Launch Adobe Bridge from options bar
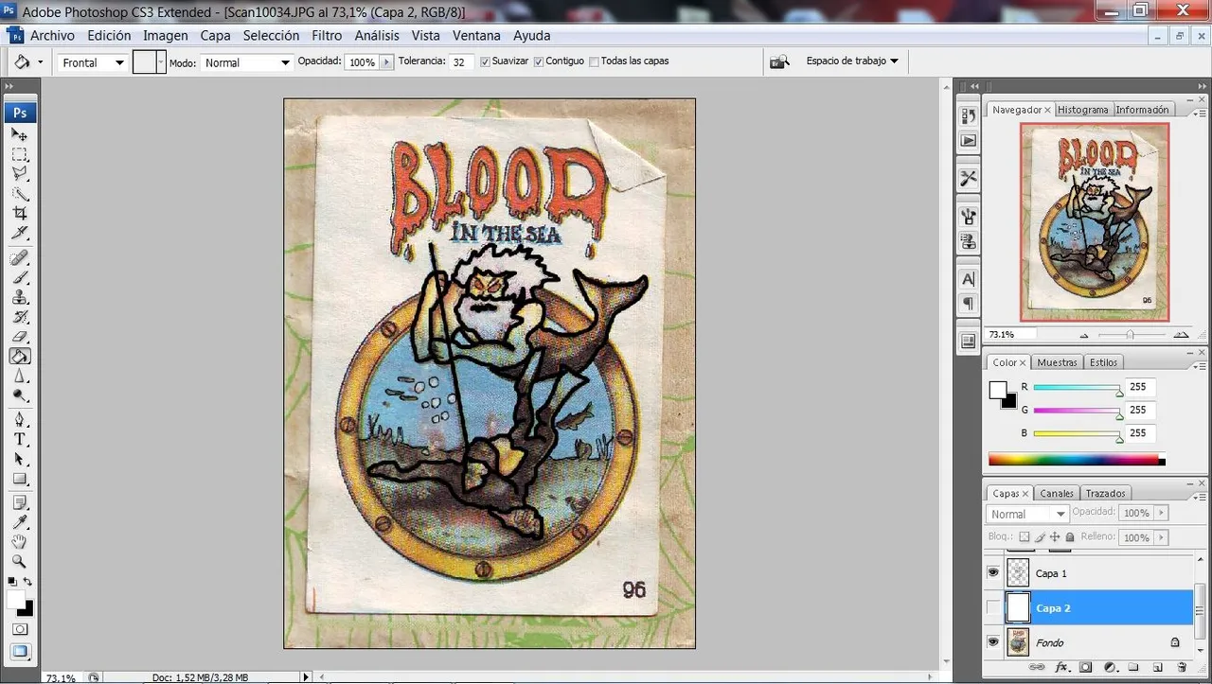 pos(779,61)
